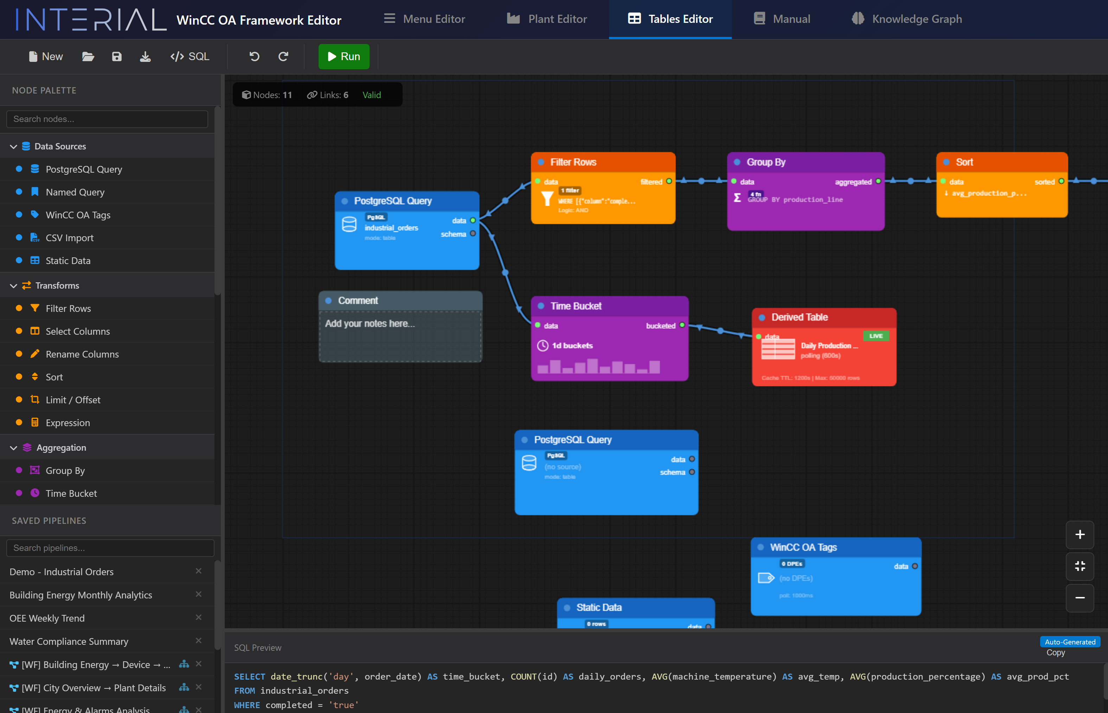Undo the last canvas change

pos(254,56)
